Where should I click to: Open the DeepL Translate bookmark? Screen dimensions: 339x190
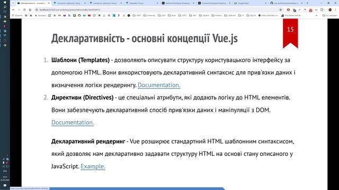click(x=269, y=15)
